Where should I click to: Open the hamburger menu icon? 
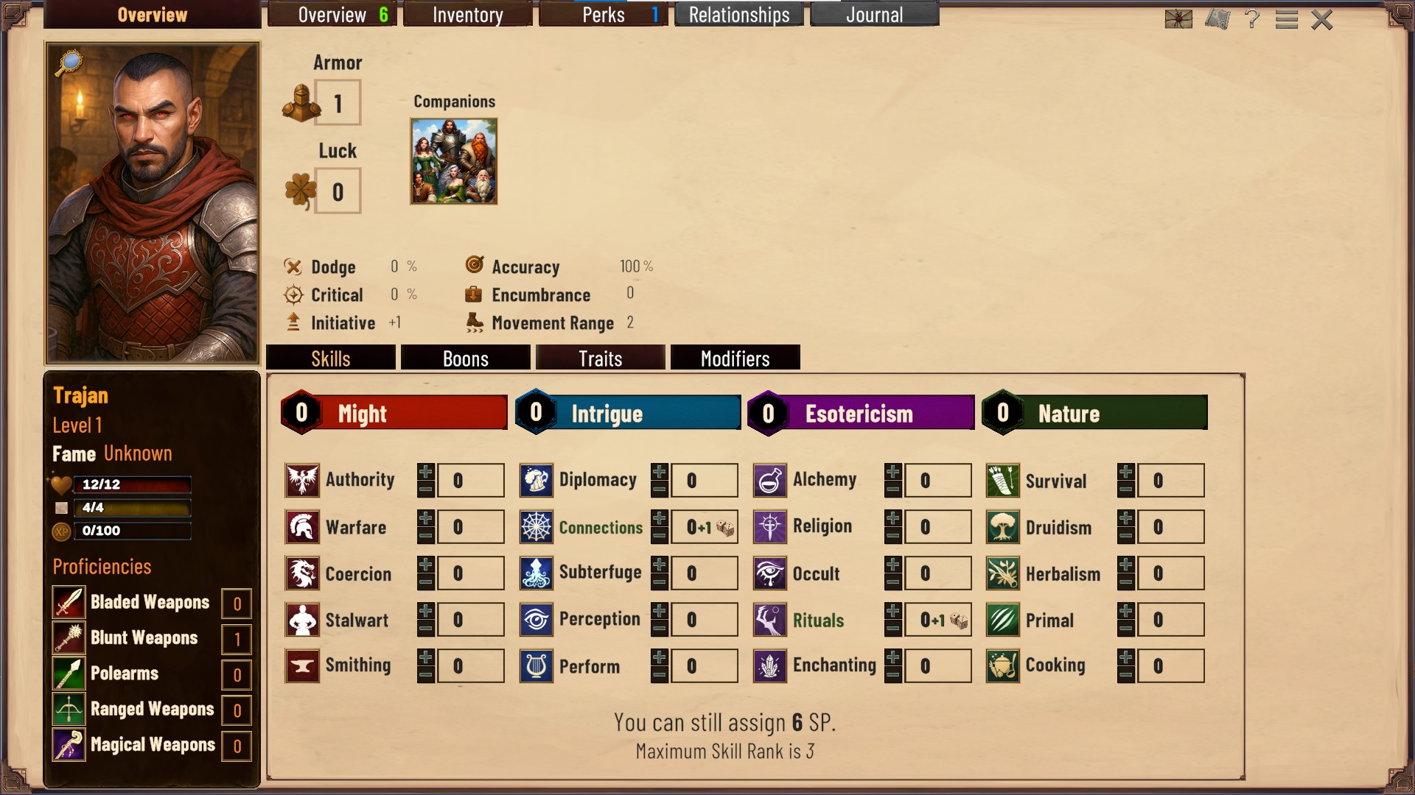pos(1287,19)
